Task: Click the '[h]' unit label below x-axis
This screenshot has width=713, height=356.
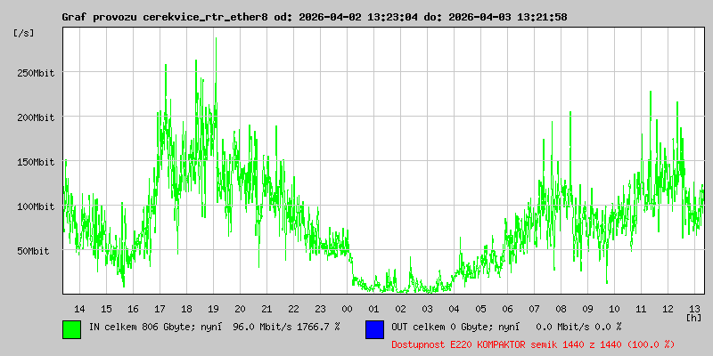Action: click(693, 317)
